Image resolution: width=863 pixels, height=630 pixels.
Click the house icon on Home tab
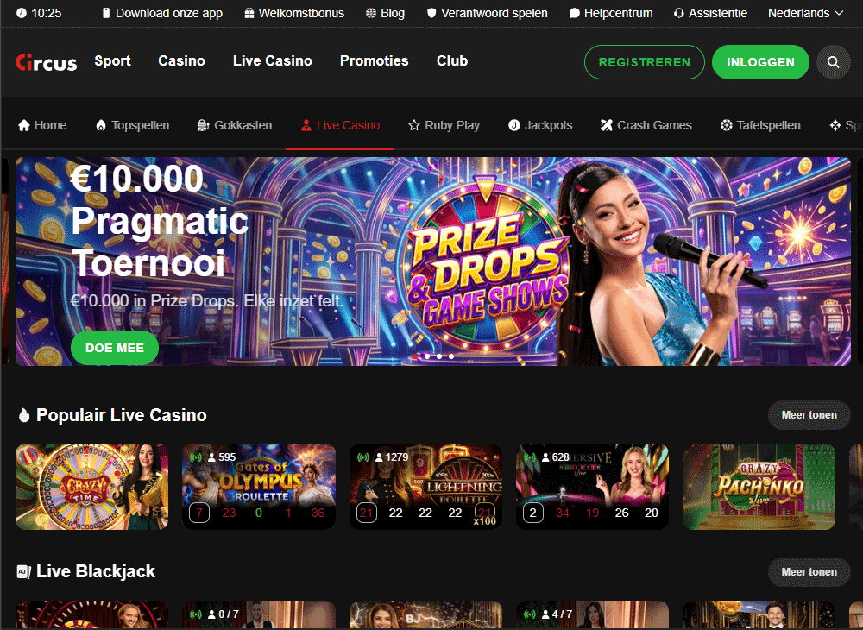tap(23, 125)
